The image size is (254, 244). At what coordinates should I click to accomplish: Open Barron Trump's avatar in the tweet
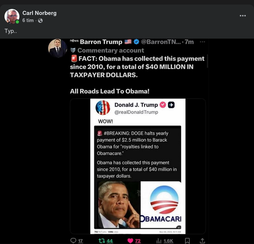58,48
